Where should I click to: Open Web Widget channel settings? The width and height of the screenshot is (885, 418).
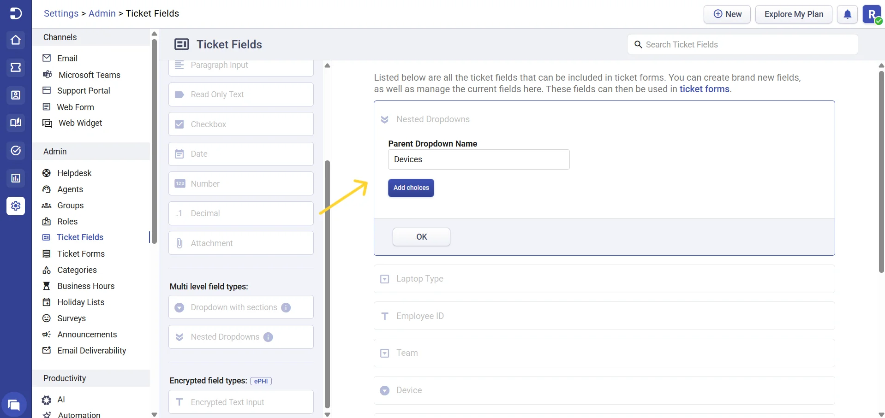click(x=80, y=123)
